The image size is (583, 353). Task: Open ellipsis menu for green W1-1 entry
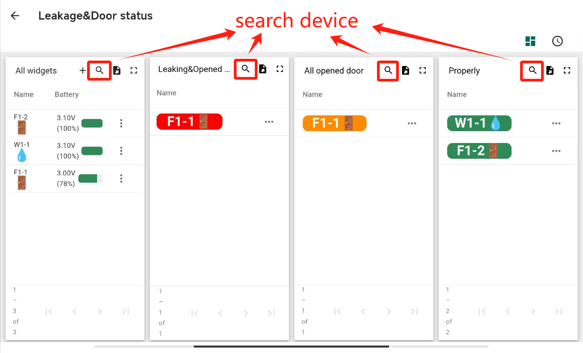click(x=556, y=123)
